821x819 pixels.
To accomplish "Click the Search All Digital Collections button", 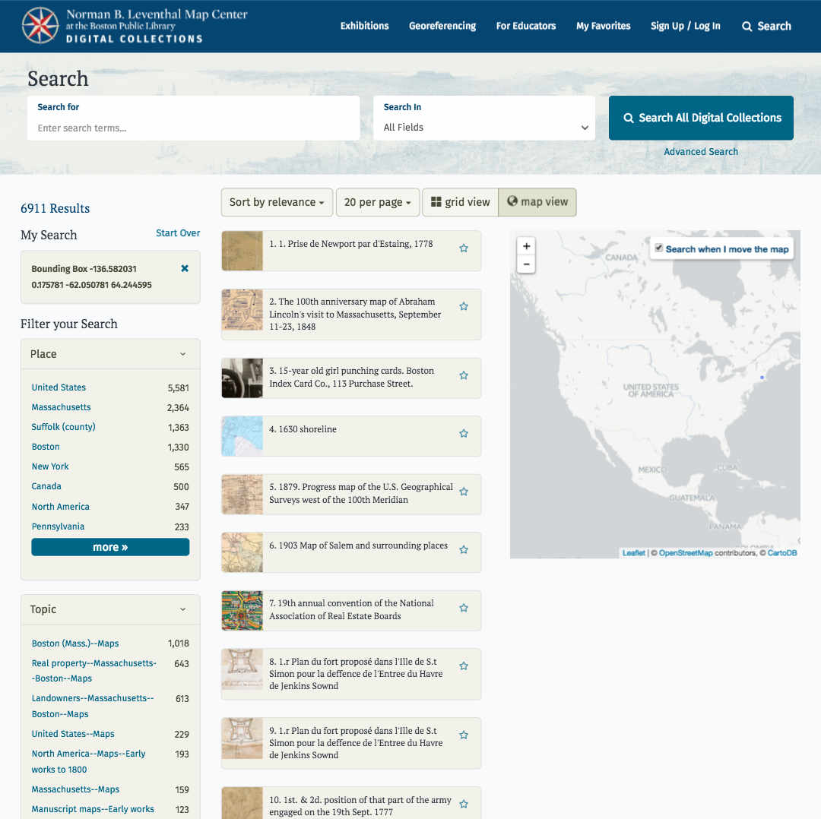I will pyautogui.click(x=701, y=118).
